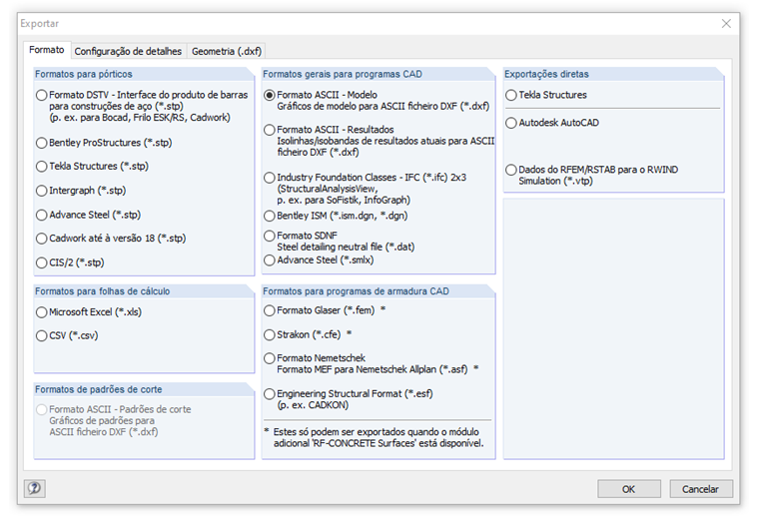Screen dimensions: 759x517
Task: Switch to the Formato tab
Action: tap(47, 50)
